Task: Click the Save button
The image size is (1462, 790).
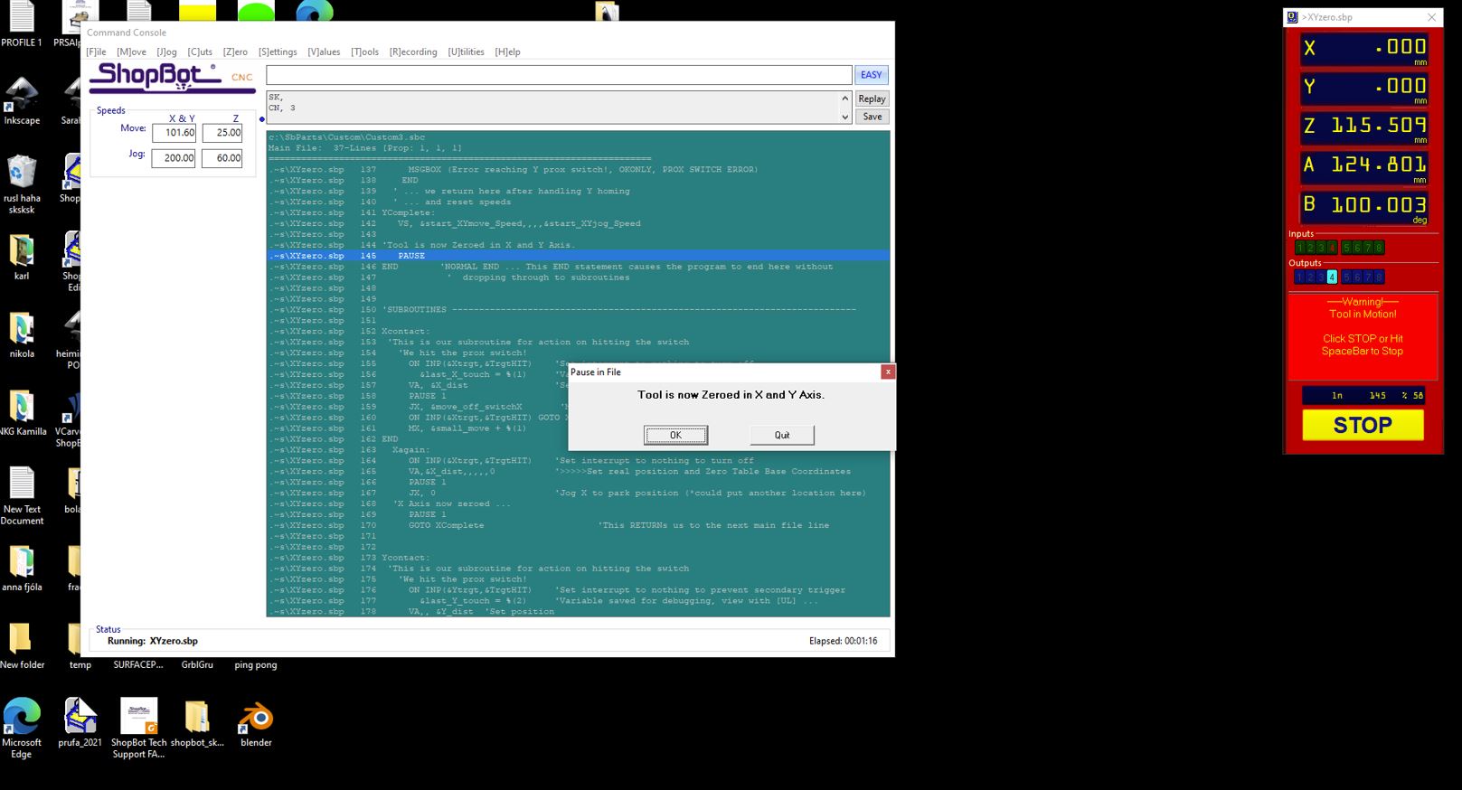Action: [x=872, y=117]
